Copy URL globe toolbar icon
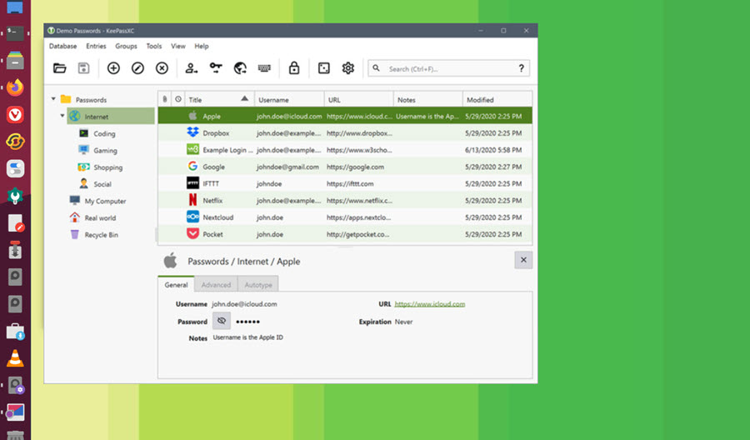 pyautogui.click(x=240, y=68)
